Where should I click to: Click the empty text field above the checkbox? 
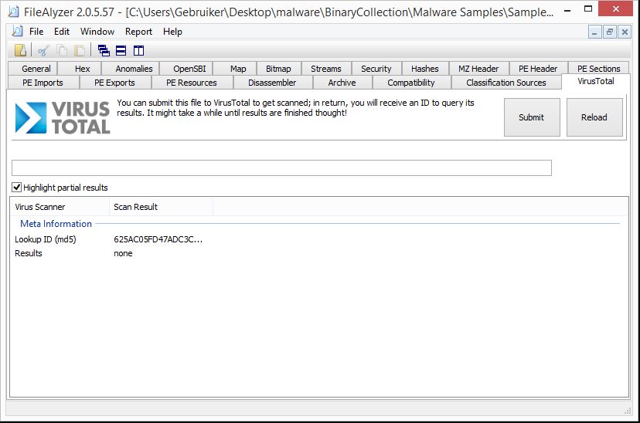click(281, 168)
